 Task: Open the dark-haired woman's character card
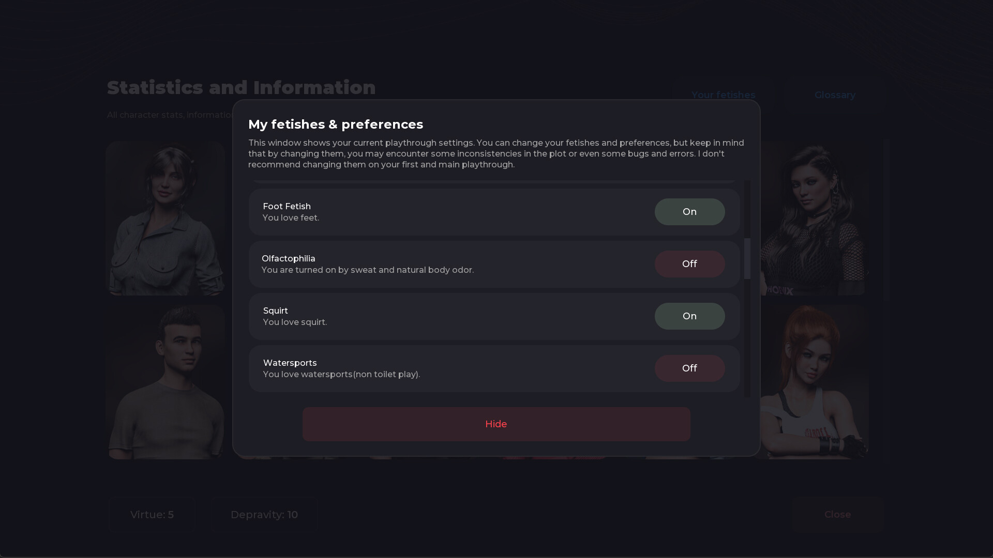(x=813, y=218)
